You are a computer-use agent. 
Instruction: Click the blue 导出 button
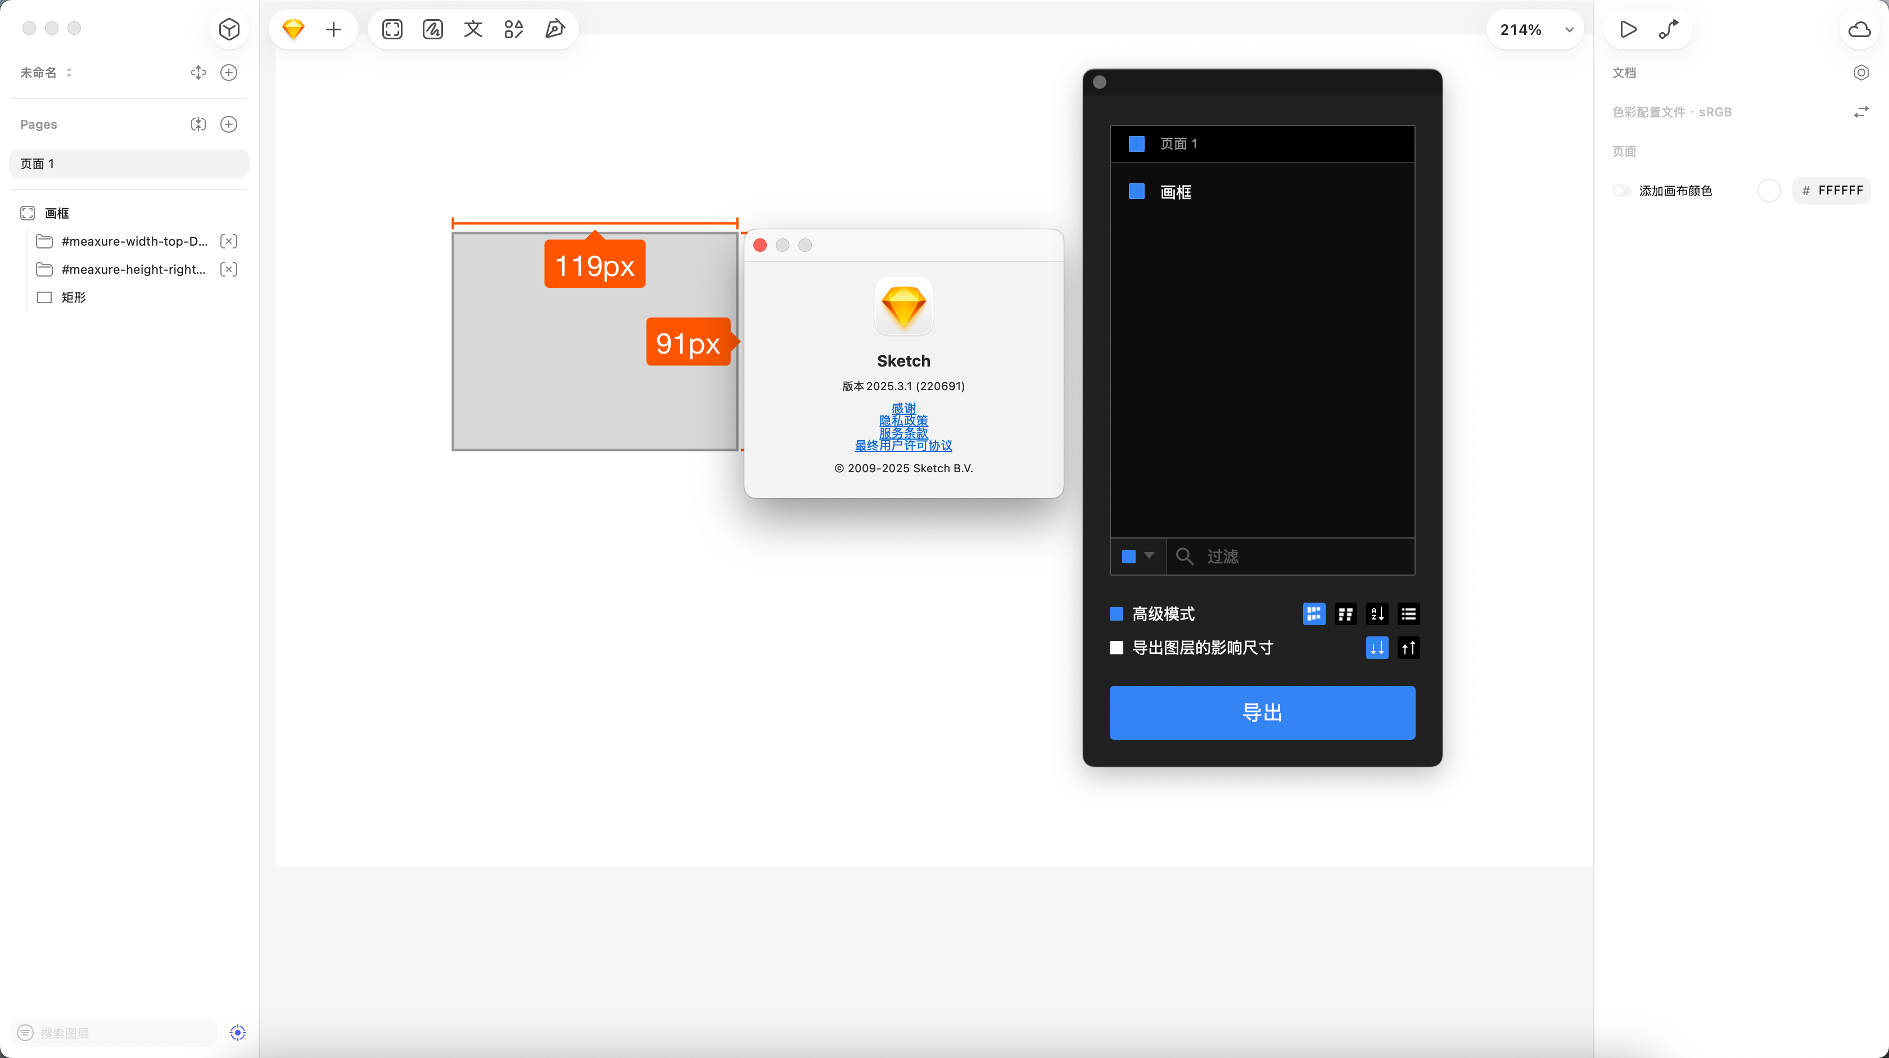1262,713
